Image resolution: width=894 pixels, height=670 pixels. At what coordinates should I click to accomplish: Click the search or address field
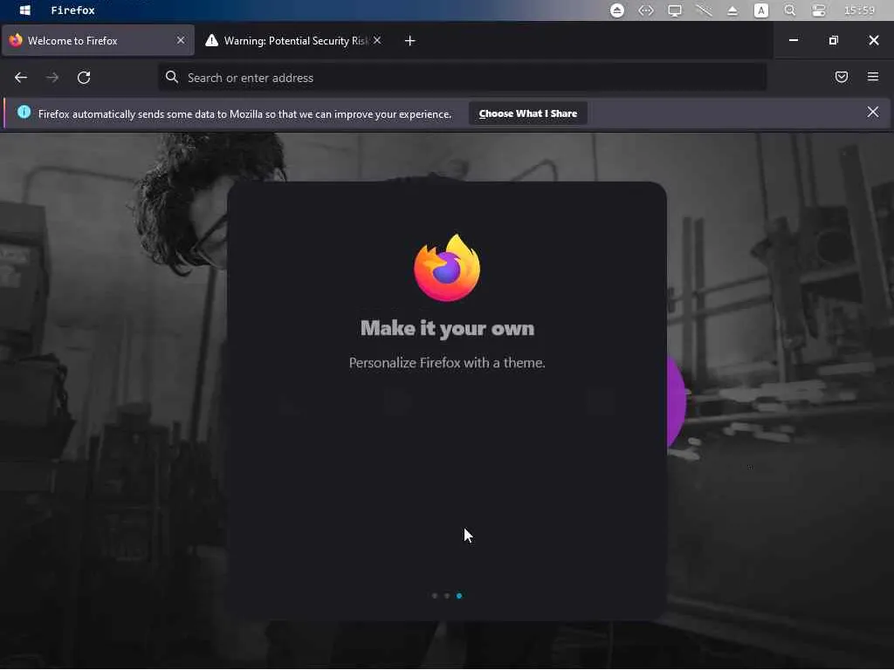463,78
